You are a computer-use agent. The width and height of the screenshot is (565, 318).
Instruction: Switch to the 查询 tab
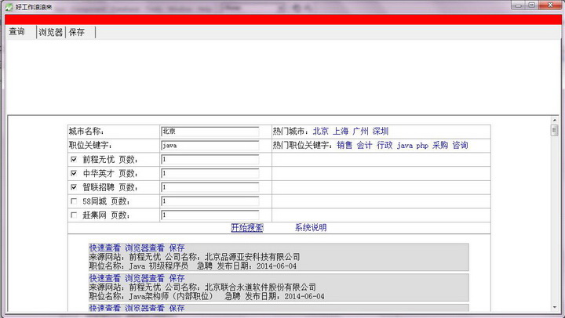click(18, 32)
